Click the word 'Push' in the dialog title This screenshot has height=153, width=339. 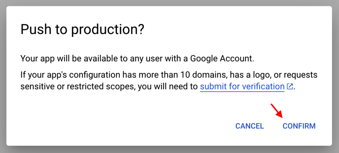coord(36,30)
